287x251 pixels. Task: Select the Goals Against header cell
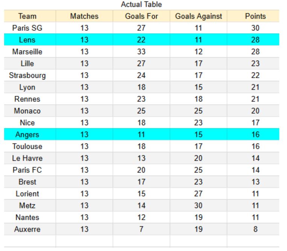pyautogui.click(x=198, y=17)
